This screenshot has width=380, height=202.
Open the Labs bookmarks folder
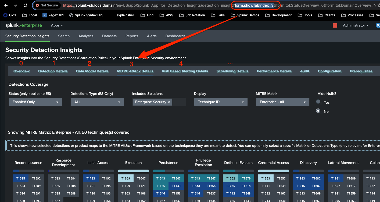218,15
